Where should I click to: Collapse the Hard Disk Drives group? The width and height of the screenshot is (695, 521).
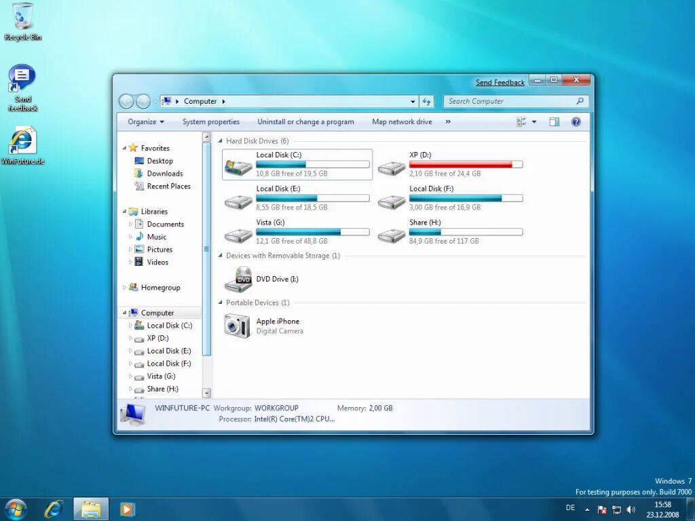pyautogui.click(x=221, y=141)
